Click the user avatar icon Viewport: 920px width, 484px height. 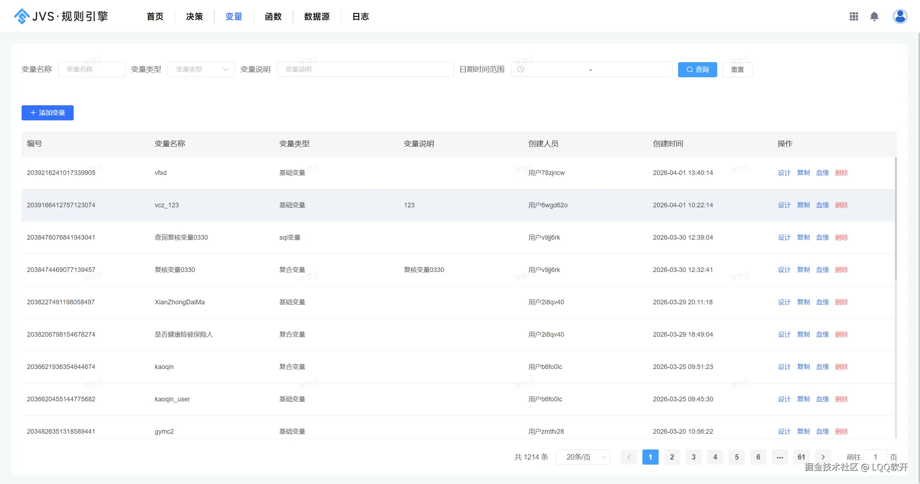(900, 17)
